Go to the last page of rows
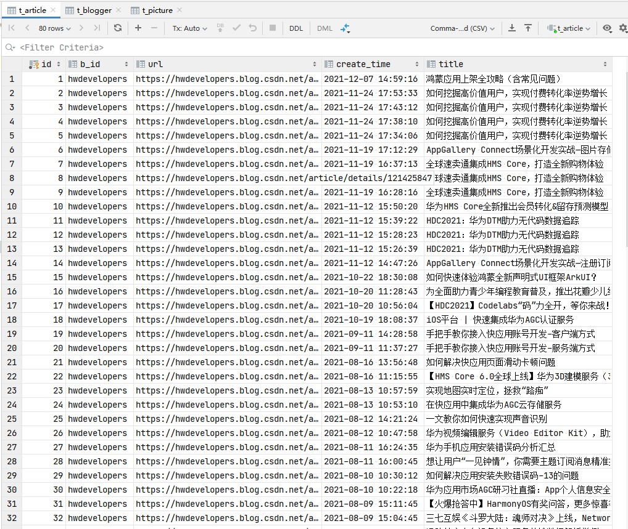The height and width of the screenshot is (529, 628). [97, 28]
